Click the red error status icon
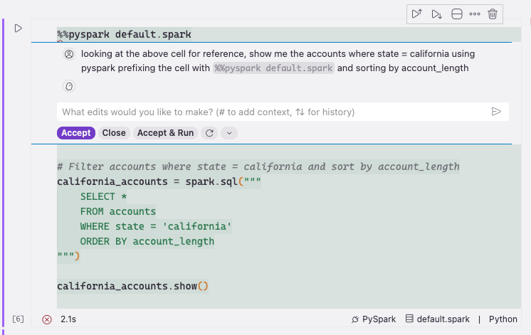The height and width of the screenshot is (335, 531). 47,319
